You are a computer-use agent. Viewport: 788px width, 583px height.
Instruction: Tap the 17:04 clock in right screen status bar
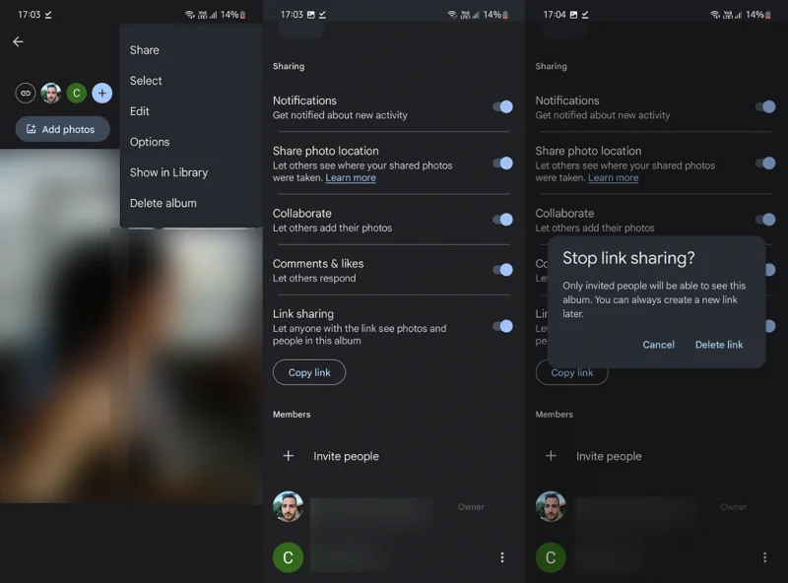point(555,15)
